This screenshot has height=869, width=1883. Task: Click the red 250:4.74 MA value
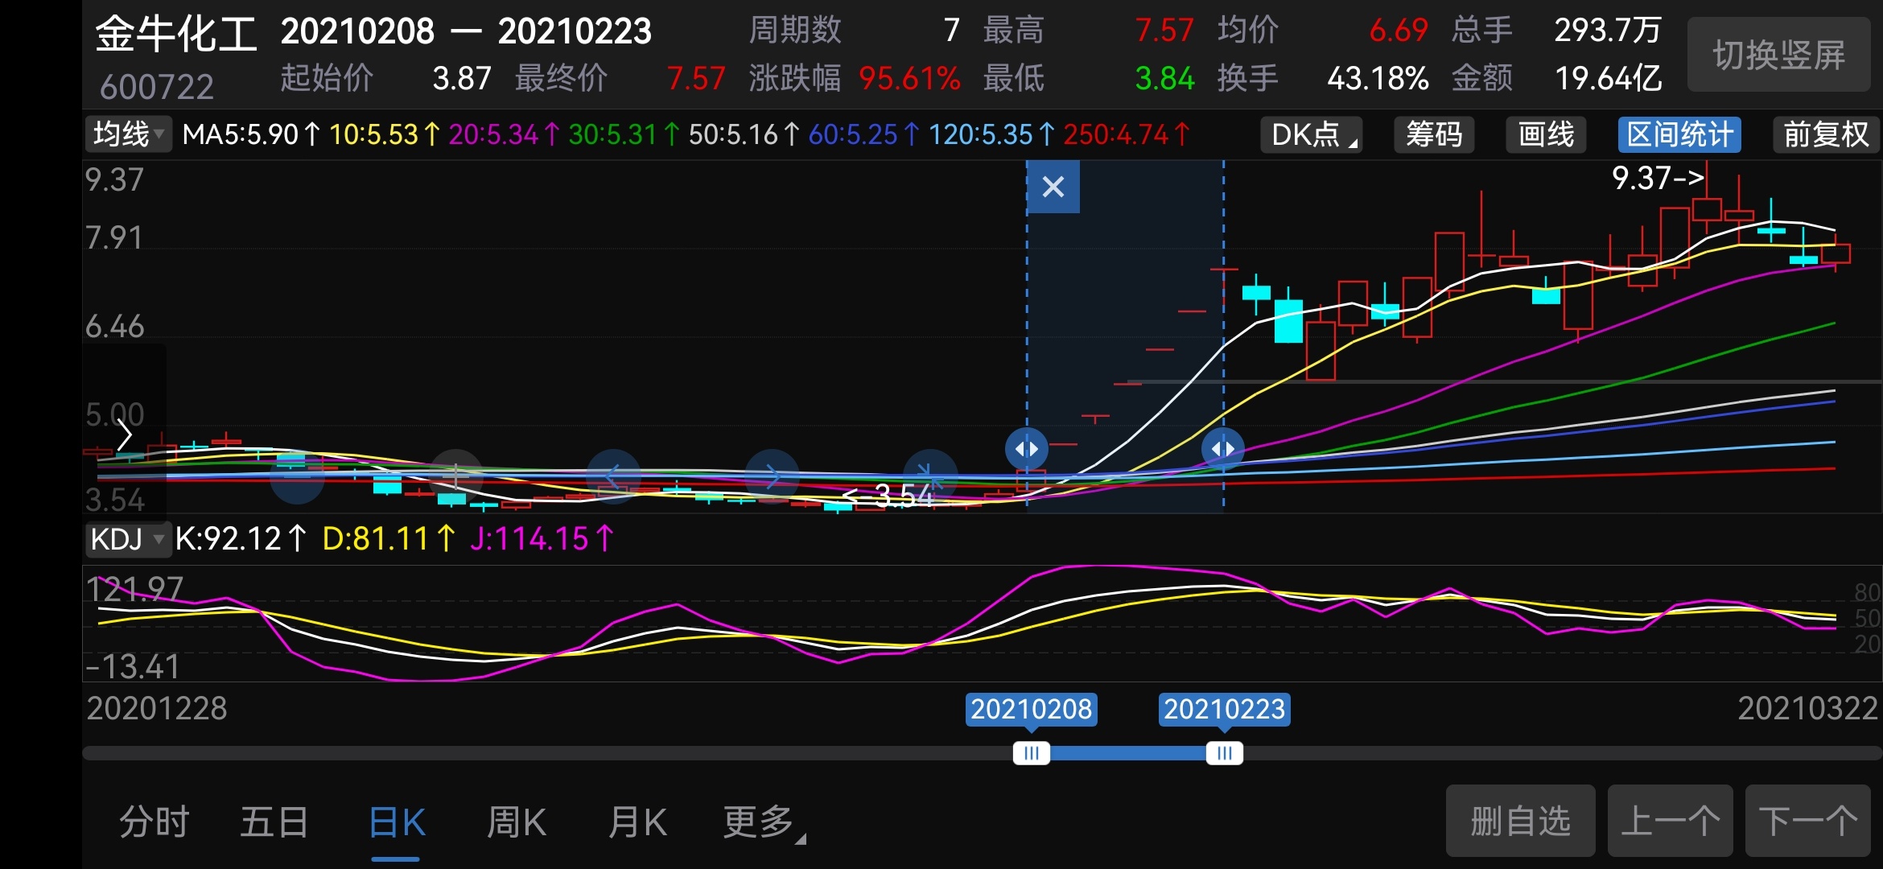pos(1127,134)
